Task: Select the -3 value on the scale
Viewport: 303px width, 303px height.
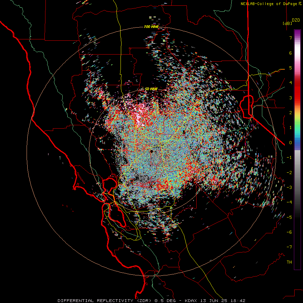Action: [x=289, y=188]
